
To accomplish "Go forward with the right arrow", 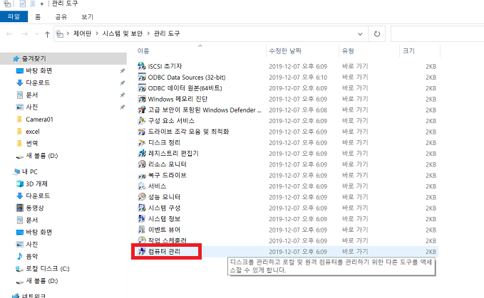I will [x=25, y=34].
